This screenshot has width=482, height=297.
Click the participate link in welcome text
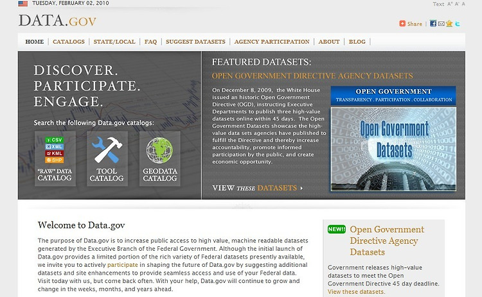[x=122, y=265]
